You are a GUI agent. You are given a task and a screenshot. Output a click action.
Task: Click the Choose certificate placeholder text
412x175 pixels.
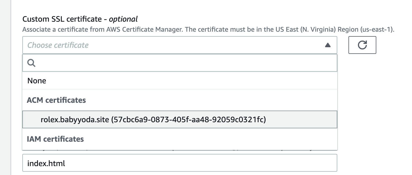[x=58, y=45]
